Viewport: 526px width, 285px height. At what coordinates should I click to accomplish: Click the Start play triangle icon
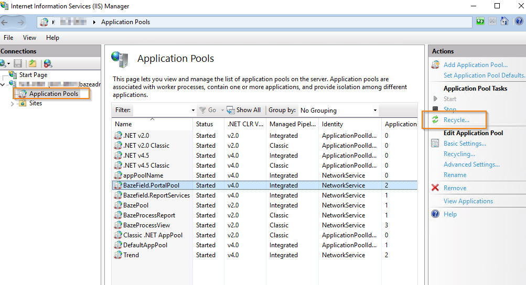(x=435, y=98)
